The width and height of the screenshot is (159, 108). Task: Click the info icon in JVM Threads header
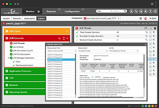pyautogui.click(x=151, y=28)
